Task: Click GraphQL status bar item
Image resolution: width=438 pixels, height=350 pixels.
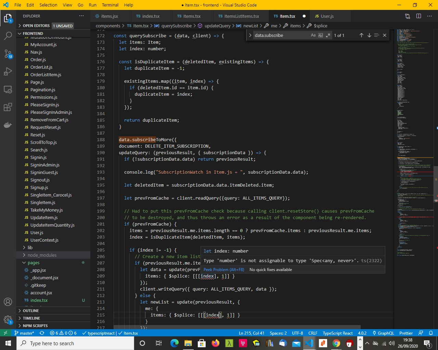Action: tap(383, 333)
